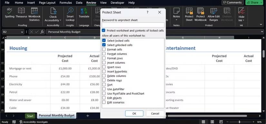Open the Notes ribbon button
Screen dimensions: 266x124
(x=176, y=14)
